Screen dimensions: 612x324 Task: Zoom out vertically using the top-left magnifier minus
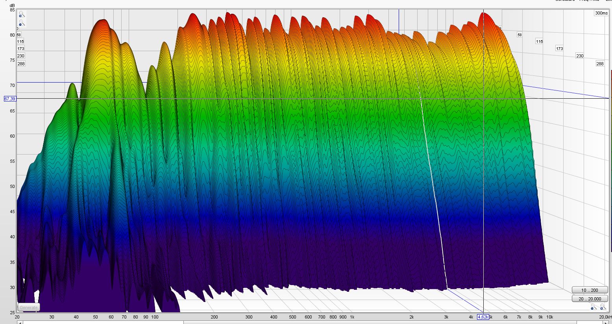[20, 24]
